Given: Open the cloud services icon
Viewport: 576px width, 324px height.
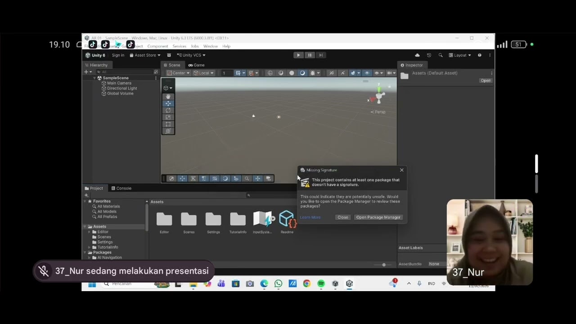Looking at the screenshot, I should click(x=417, y=55).
